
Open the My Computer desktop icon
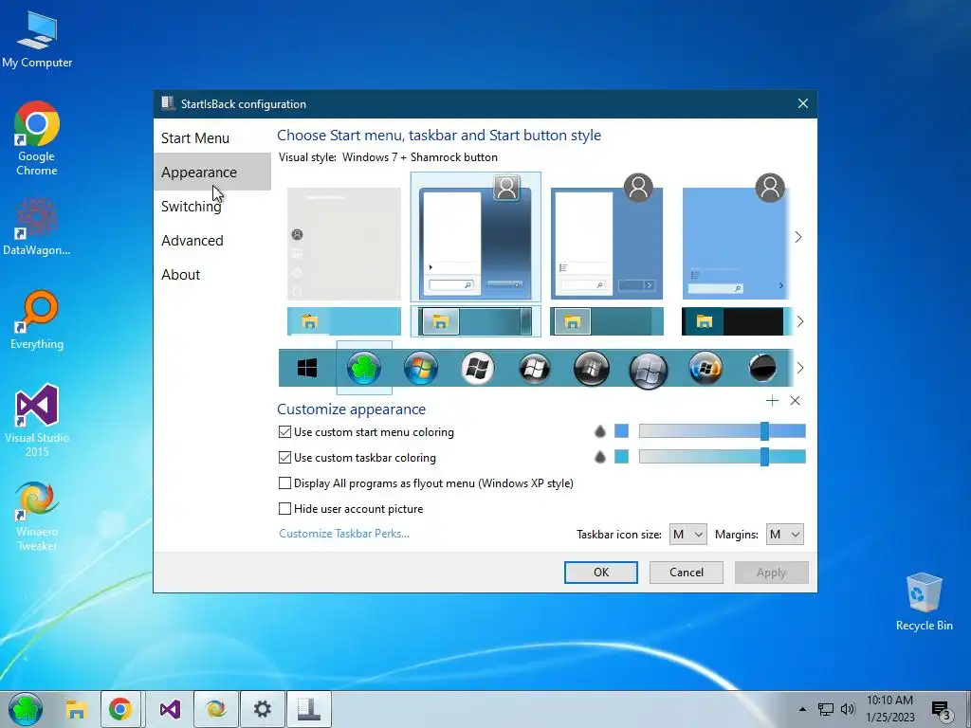pos(37,38)
